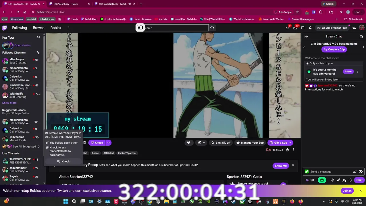
Task: Open the Browse page
Action: pyautogui.click(x=39, y=28)
